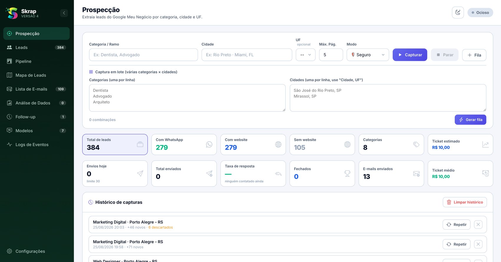
Task: Collapse the sidebar with chevron button
Action: tap(64, 13)
